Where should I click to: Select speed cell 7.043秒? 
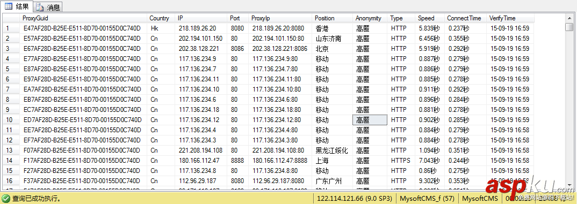click(x=429, y=161)
